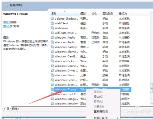The image size is (153, 119).
Task: Switch to the 扩展 tab
Action: [x=6, y=109]
